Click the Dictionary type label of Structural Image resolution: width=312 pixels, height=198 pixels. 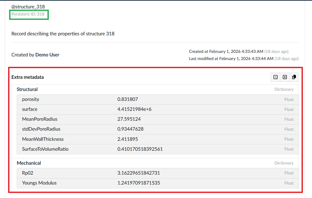284,89
